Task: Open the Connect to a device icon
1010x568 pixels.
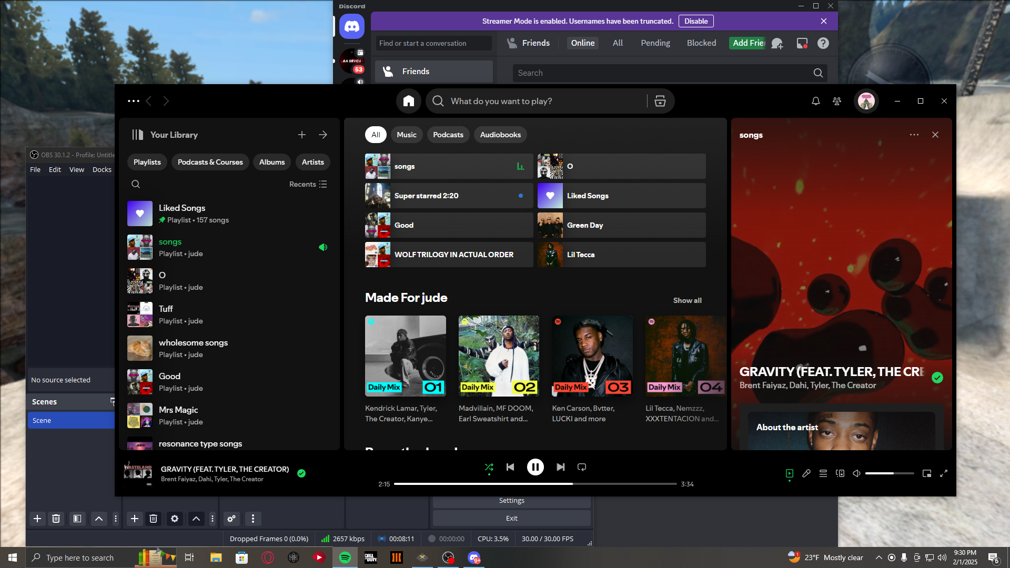Action: click(840, 473)
